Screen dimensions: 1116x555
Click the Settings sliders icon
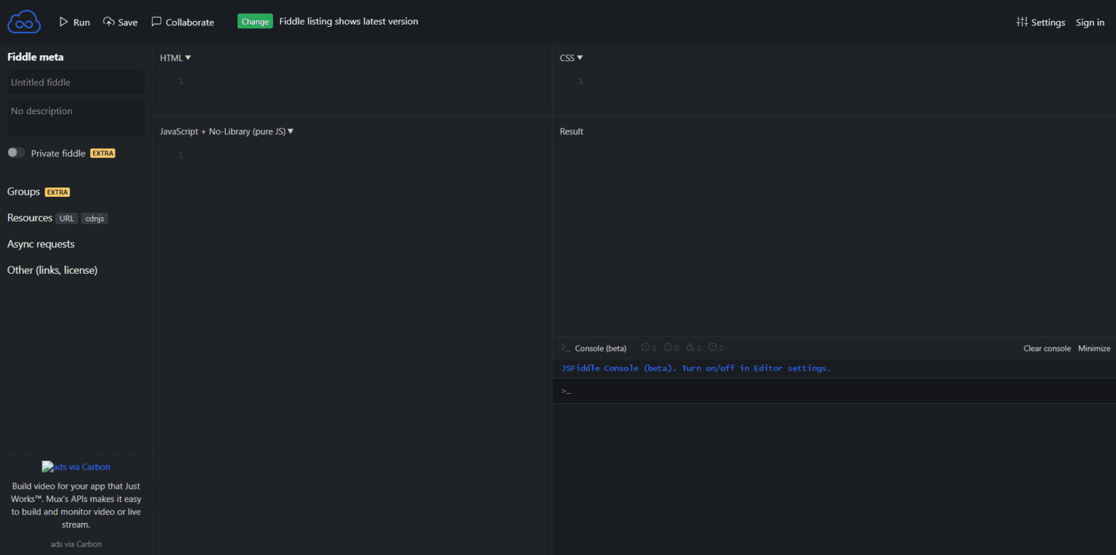(1022, 22)
